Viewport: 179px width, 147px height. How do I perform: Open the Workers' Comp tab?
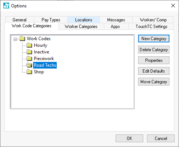click(x=153, y=20)
